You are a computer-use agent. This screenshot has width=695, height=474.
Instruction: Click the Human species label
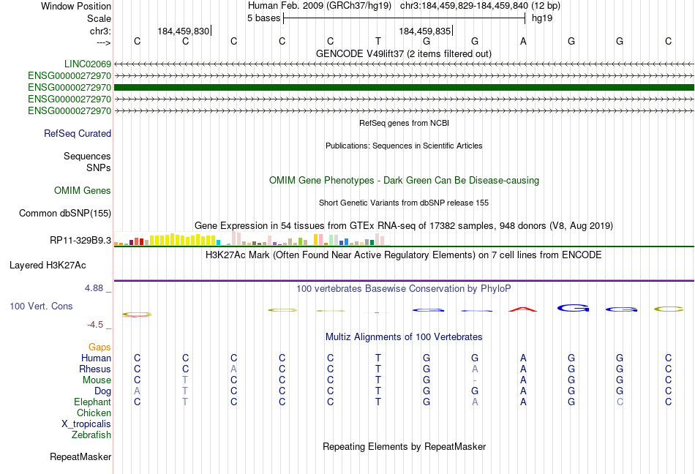(96, 358)
